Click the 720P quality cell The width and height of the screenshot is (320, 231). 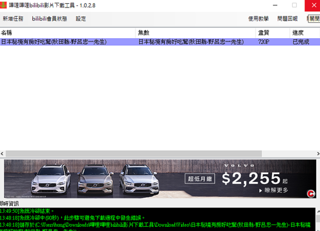264,42
